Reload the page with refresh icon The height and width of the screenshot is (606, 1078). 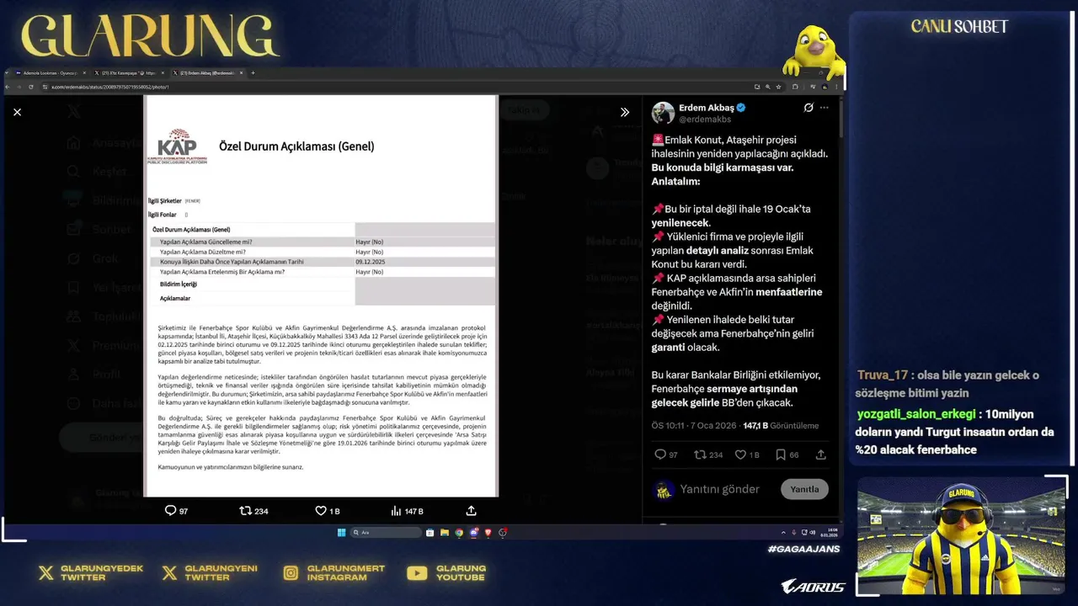[31, 87]
